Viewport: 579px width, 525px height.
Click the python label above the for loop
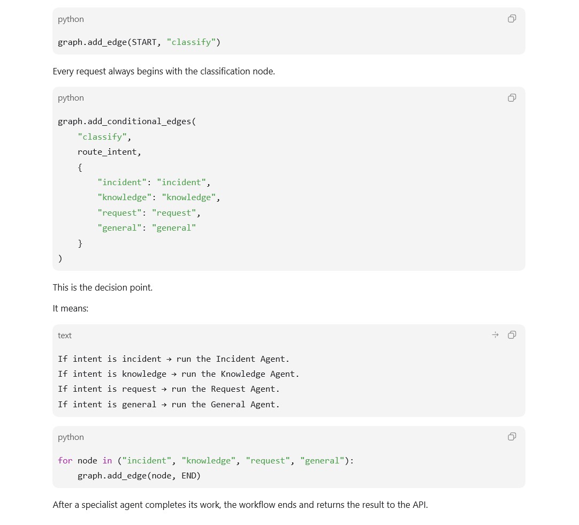click(x=71, y=437)
